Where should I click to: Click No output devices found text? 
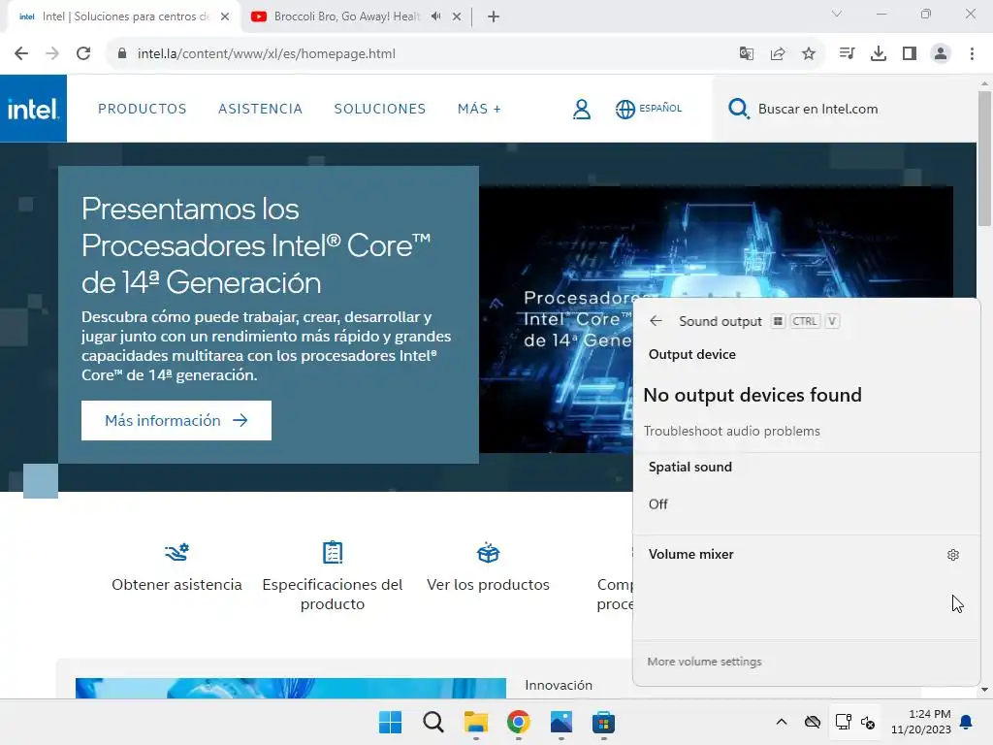[x=753, y=395]
